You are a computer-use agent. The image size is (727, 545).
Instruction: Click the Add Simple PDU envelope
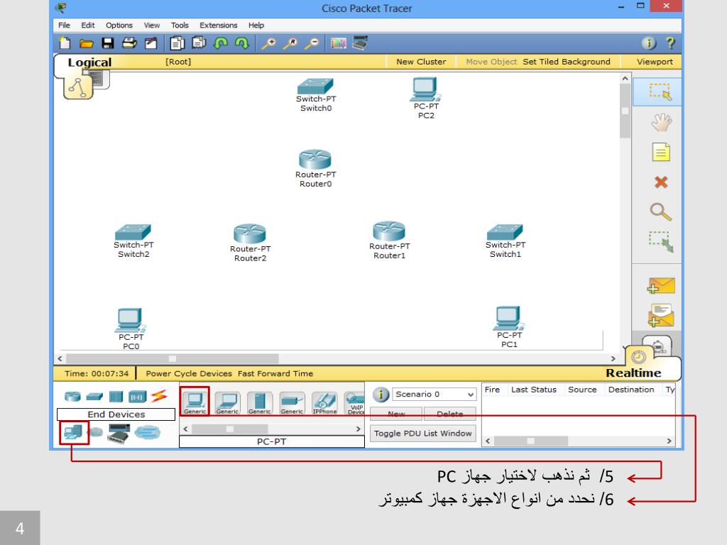(x=661, y=285)
